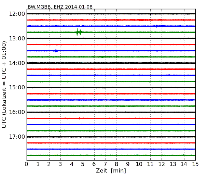Image resolution: width=222 pixels, height=178 pixels.
Task: Click the UTC Lokalzeit vertical axis label
Action: tap(4, 85)
